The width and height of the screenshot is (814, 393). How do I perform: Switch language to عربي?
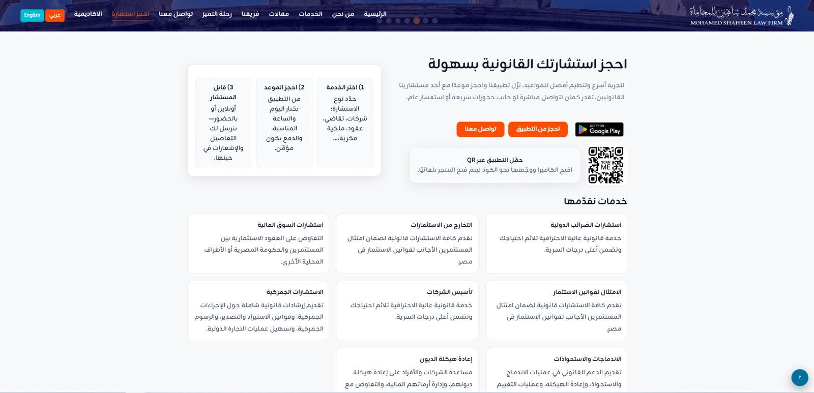click(x=55, y=15)
